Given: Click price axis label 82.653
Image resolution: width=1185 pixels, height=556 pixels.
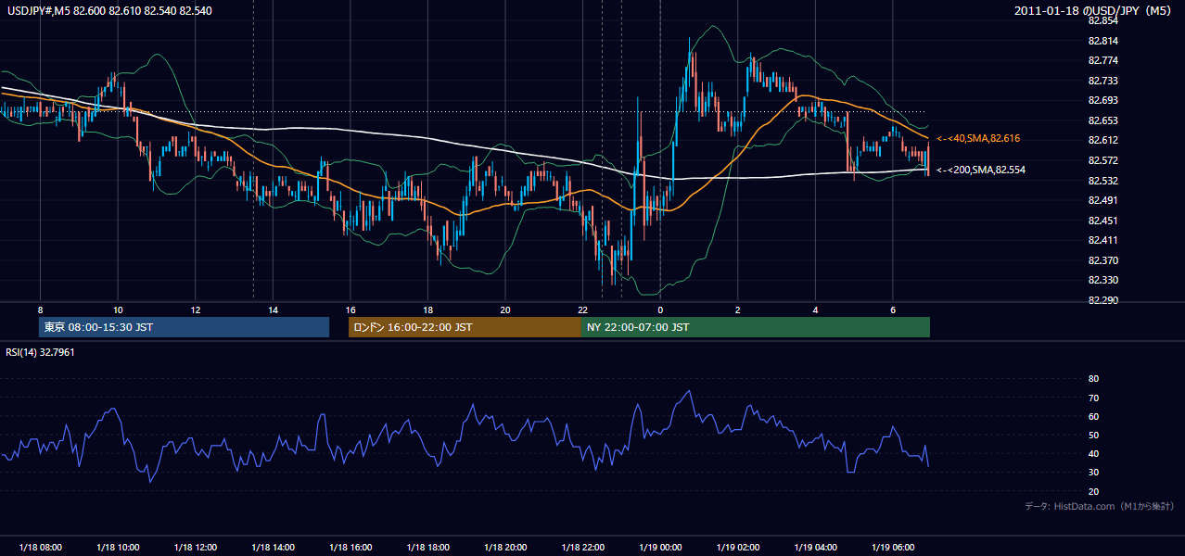Looking at the screenshot, I should click(x=1102, y=120).
